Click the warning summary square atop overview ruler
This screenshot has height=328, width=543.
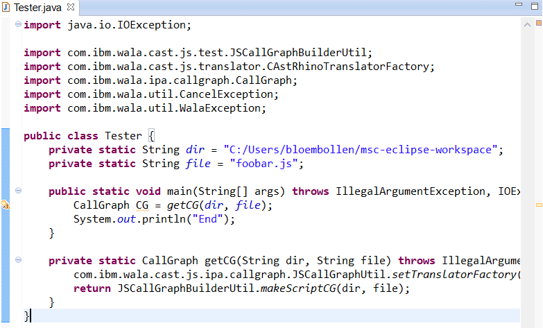click(538, 24)
